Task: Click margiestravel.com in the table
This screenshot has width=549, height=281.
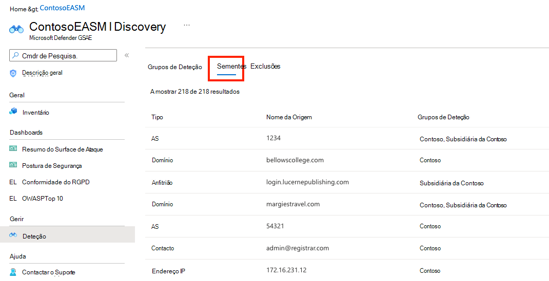Action: (x=292, y=204)
